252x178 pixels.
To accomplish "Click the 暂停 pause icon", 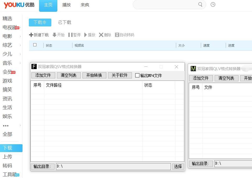I will 71,35.
